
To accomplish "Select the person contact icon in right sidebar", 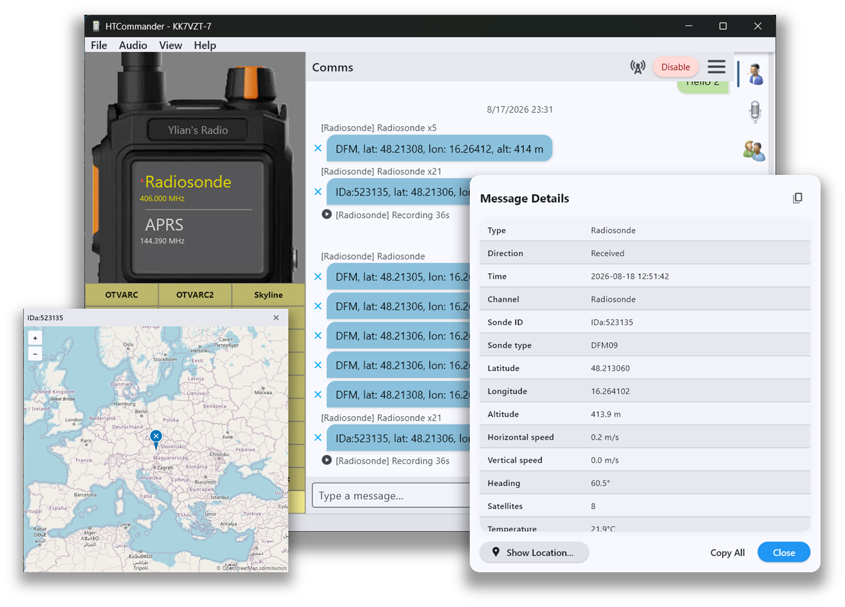I will point(755,74).
